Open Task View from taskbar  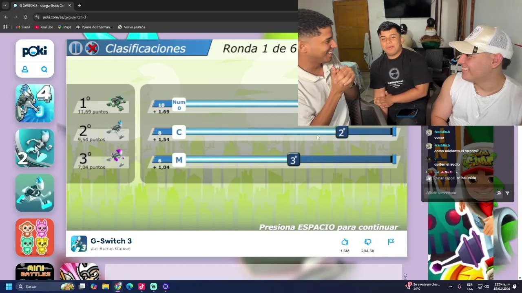[82, 286]
